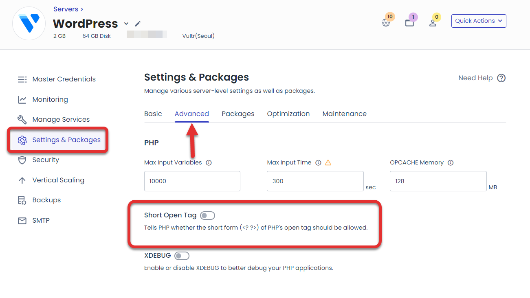
Task: Turn on the XDEBUG toggle
Action: [182, 256]
